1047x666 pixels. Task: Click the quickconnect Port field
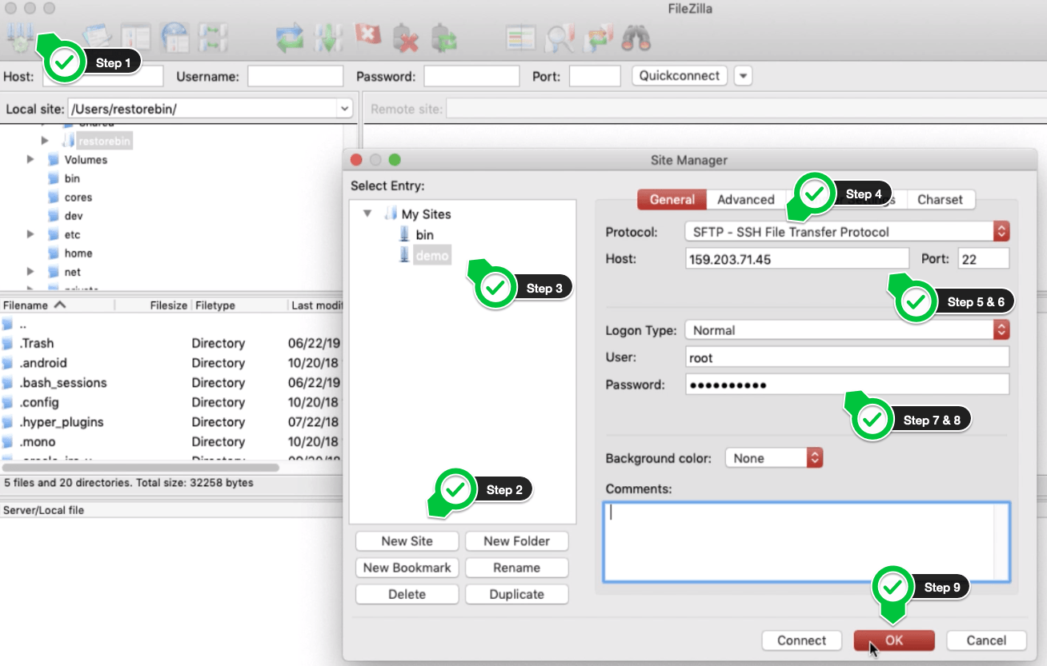pyautogui.click(x=595, y=77)
